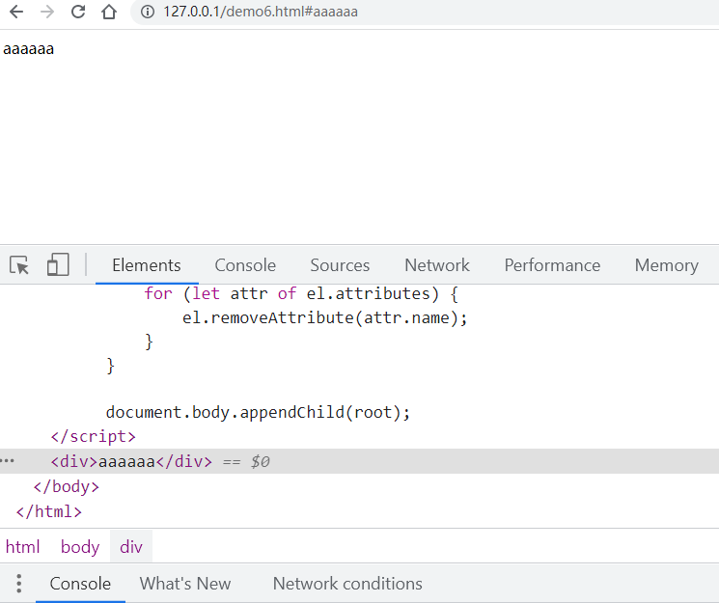719x603 pixels.
Task: Select the closing </script> tag row
Action: pos(93,436)
